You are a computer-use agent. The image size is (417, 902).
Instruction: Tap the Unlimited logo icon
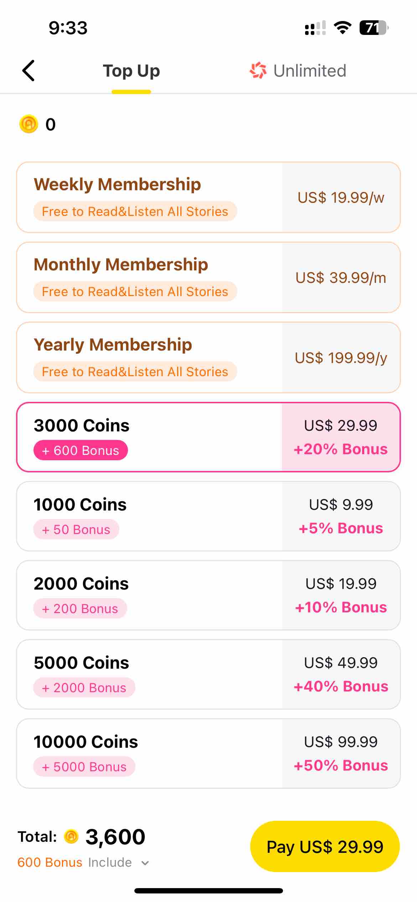click(258, 71)
